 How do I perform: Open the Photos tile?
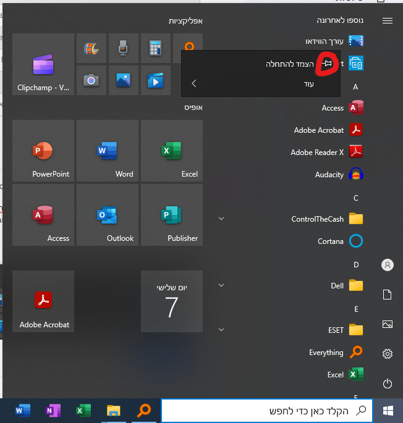tap(124, 80)
